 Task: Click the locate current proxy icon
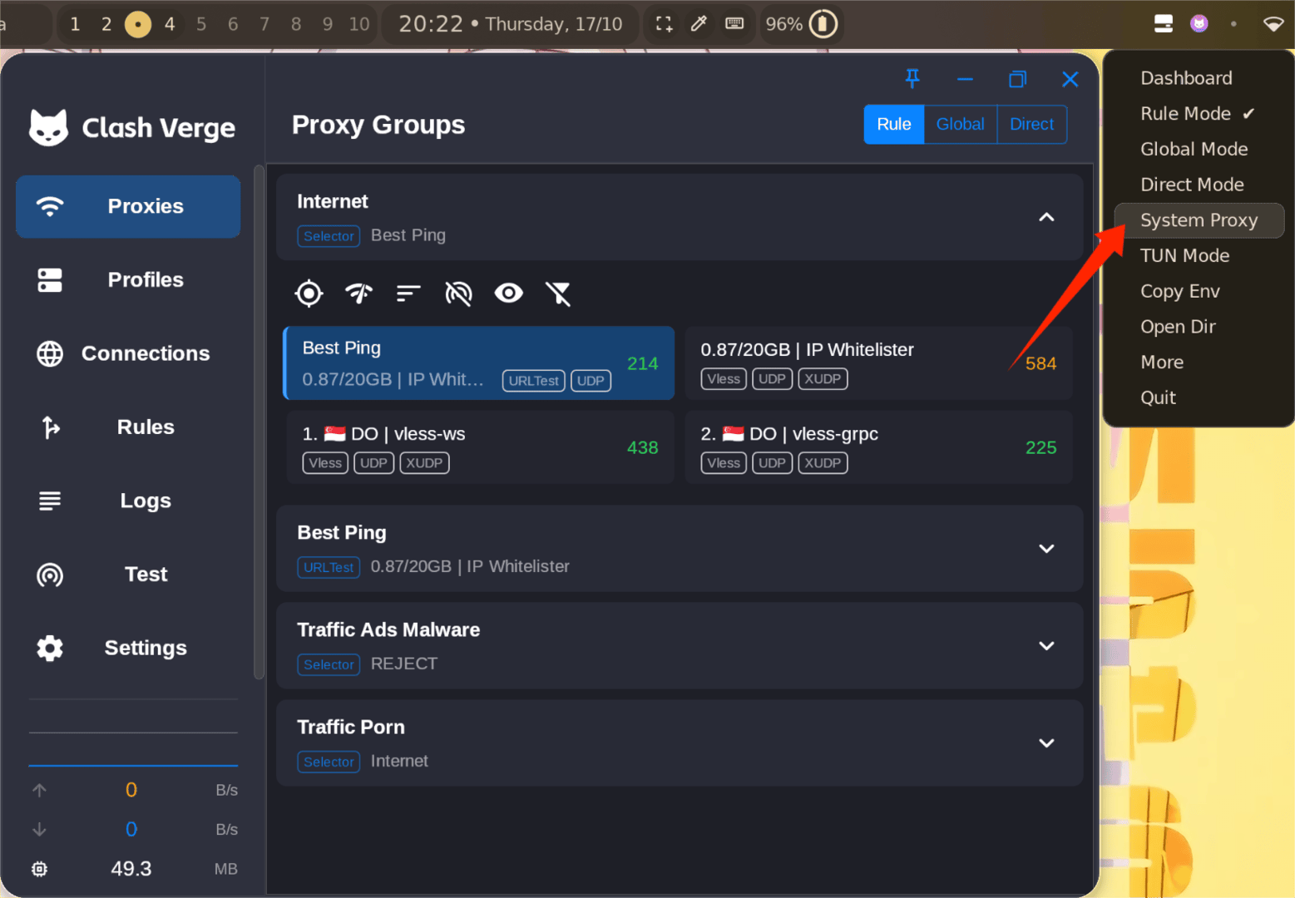point(309,293)
